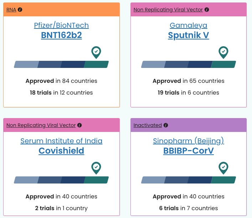Open the Covishield vaccine link
Image resolution: width=252 pixels, height=218 pixels.
click(x=61, y=151)
